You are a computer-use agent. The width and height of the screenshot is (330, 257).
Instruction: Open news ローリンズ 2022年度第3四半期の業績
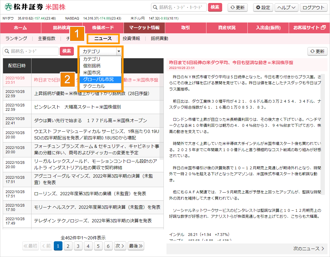(x=90, y=194)
